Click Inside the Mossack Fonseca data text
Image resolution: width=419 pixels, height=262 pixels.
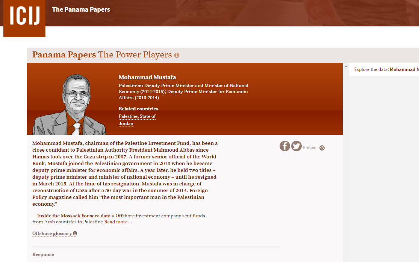tap(74, 216)
